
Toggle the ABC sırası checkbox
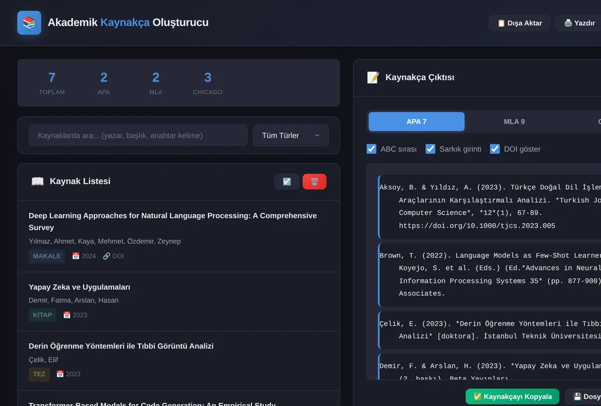coord(372,149)
